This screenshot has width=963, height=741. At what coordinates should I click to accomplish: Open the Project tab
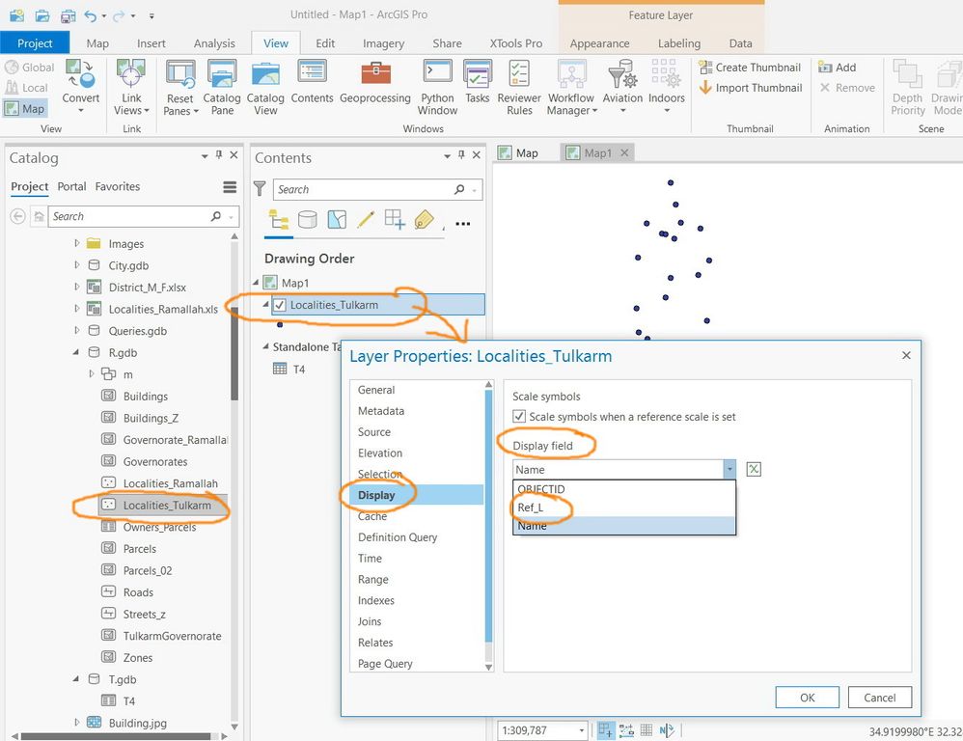(35, 43)
